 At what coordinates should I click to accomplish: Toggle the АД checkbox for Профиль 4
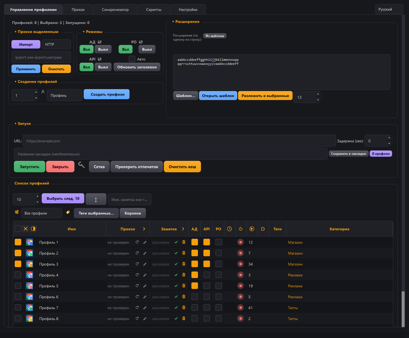point(195,275)
